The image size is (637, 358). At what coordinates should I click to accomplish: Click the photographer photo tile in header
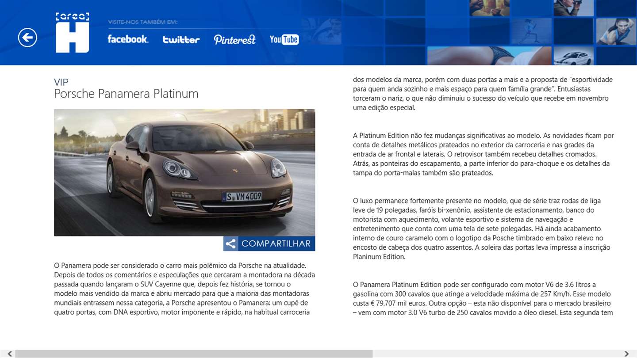[574, 8]
